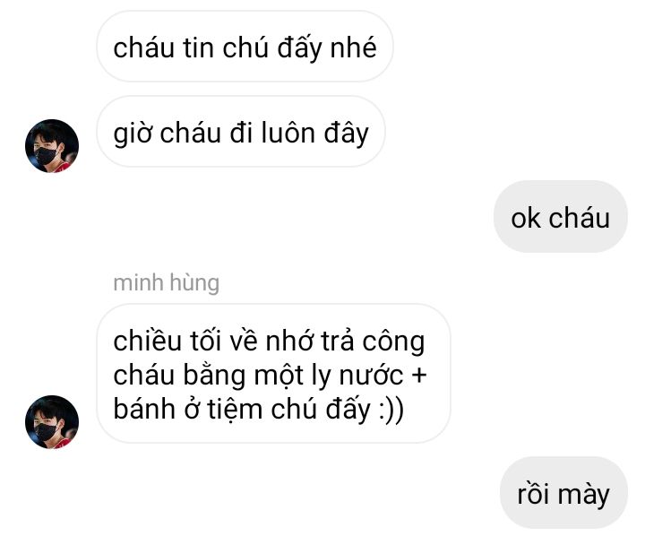Select the 'cháu tin chú đấy nhé' message bubble
The height and width of the screenshot is (545, 645).
click(x=245, y=46)
